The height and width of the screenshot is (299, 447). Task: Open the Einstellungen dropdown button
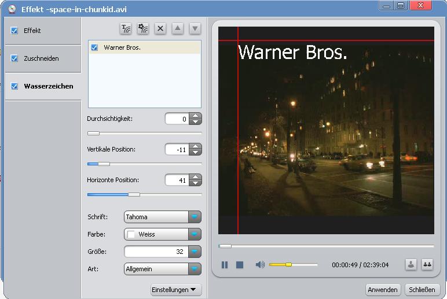176,290
